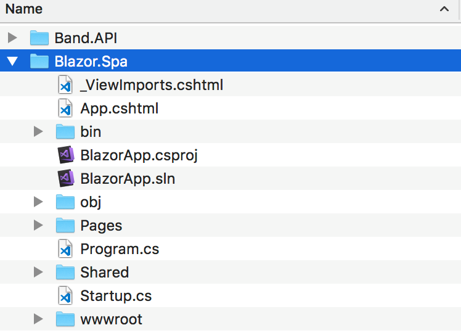Expand the obj folder disclosure triangle
This screenshot has height=333, width=461.
(38, 202)
